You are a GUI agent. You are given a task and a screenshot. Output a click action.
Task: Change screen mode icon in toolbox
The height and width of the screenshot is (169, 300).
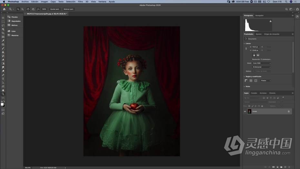point(3,114)
